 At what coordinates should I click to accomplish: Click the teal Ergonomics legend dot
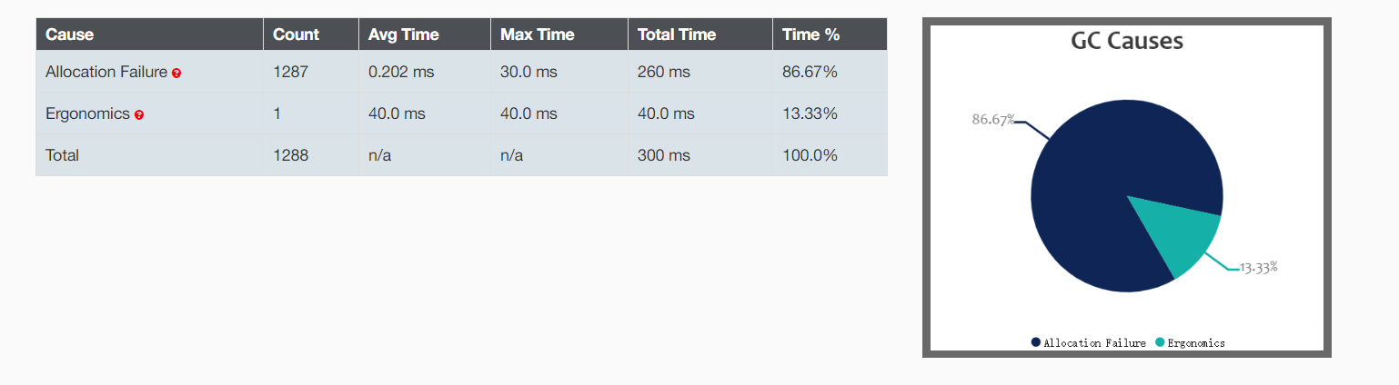pyautogui.click(x=1160, y=342)
